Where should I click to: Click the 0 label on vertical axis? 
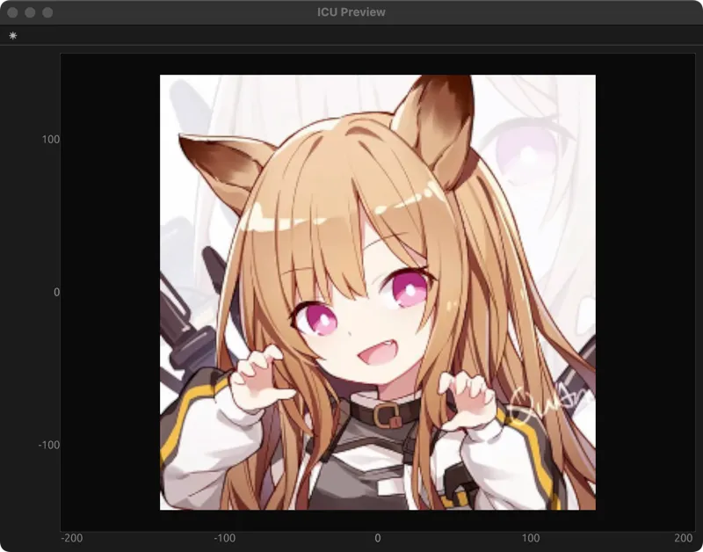point(56,292)
